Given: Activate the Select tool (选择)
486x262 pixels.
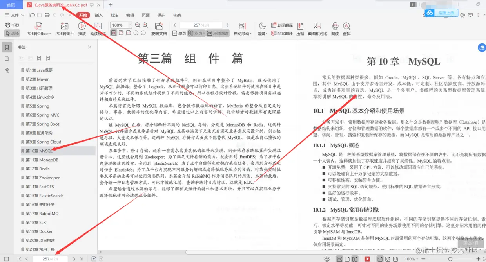Looking at the screenshot, I should tap(12, 33).
